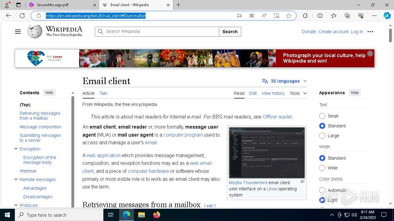This screenshot has height=221, width=394.
Task: Open Wikipedia main menu hamburger icon
Action: (x=18, y=32)
